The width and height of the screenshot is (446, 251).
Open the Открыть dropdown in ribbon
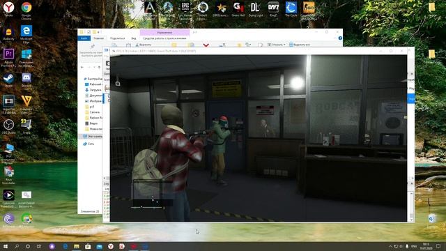[x=277, y=45]
